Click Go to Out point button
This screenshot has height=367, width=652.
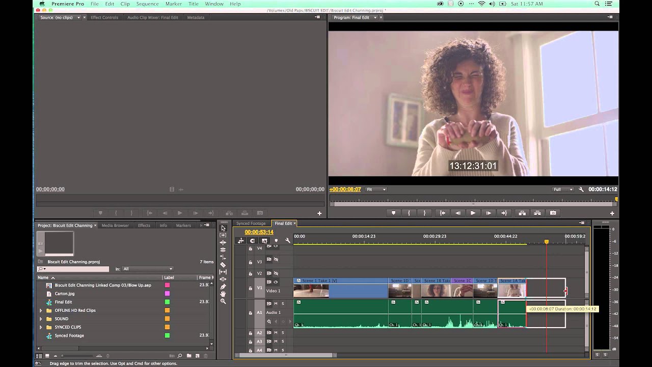504,213
